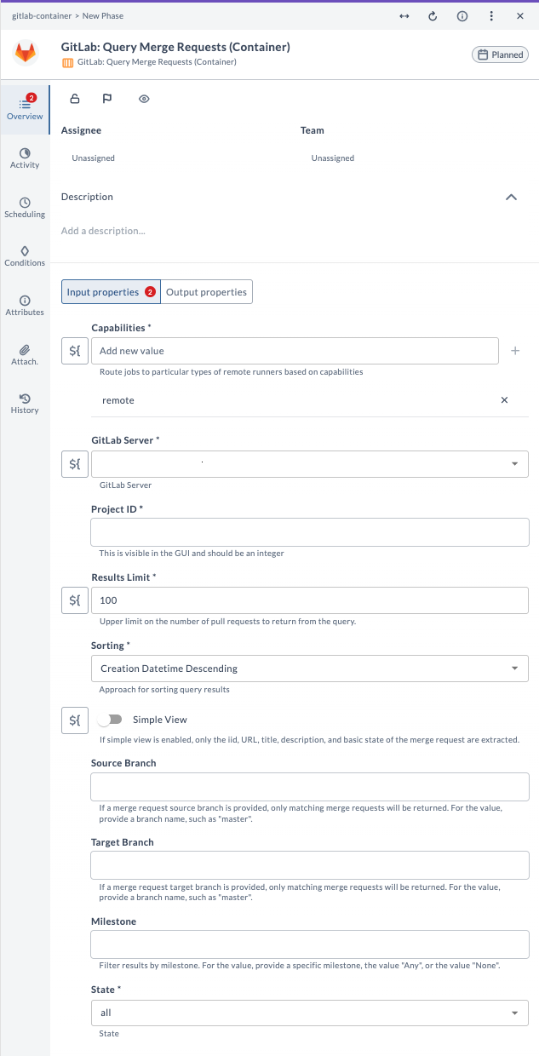The height and width of the screenshot is (1056, 539).
Task: Select the Output properties tab
Action: click(x=207, y=292)
